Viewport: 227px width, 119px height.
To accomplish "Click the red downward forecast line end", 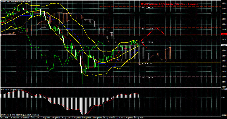I will (x=148, y=49).
